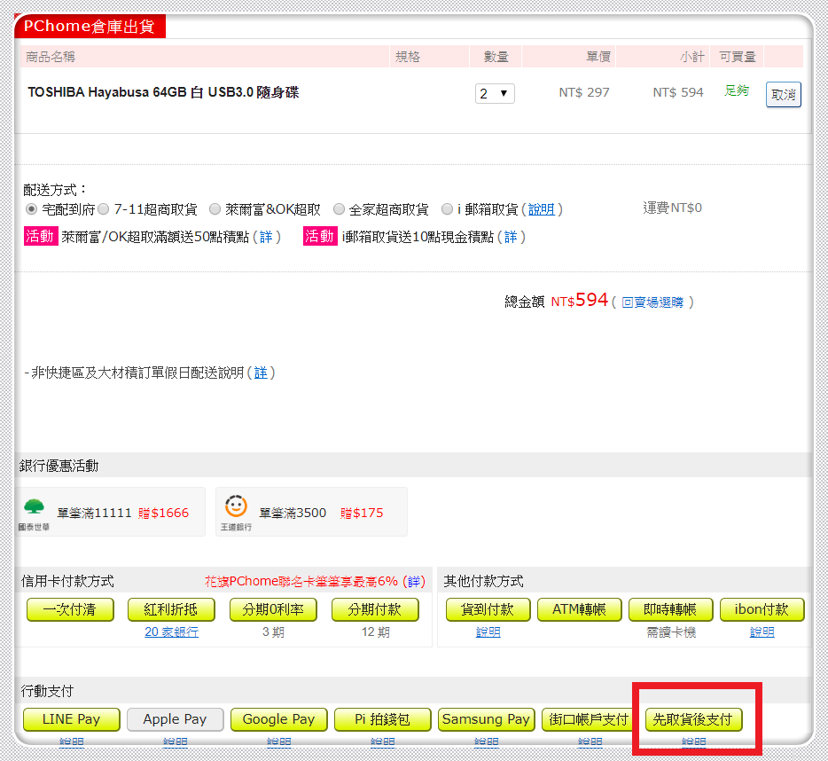Image resolution: width=828 pixels, height=761 pixels.
Task: Open 單筆滿11111 贈$1666 bank offer
Action: (x=110, y=512)
